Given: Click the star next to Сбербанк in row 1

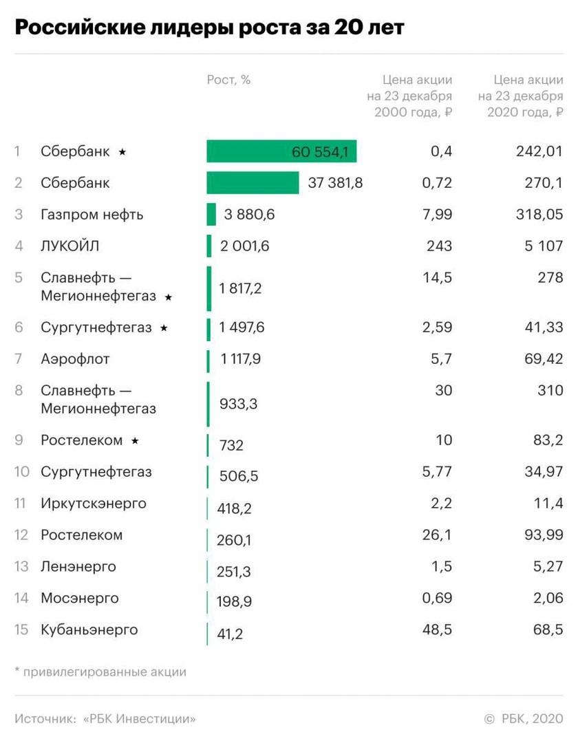Looking at the screenshot, I should pyautogui.click(x=122, y=152).
